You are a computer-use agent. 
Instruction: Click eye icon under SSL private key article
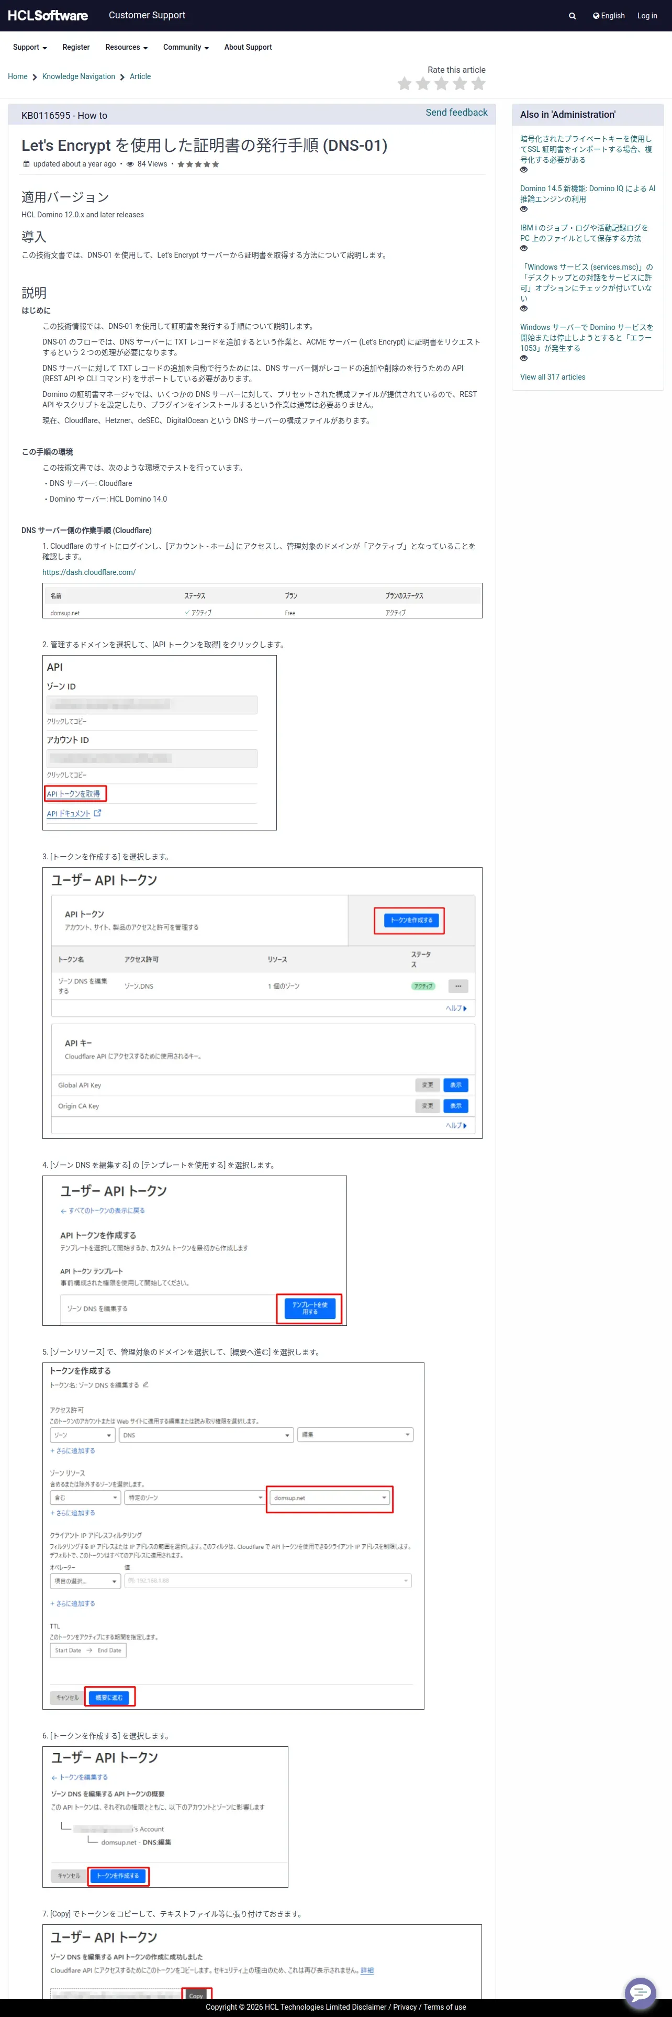(x=524, y=170)
